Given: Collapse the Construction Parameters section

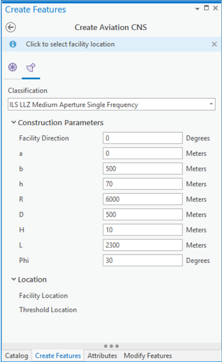Looking at the screenshot, I should 14,123.
